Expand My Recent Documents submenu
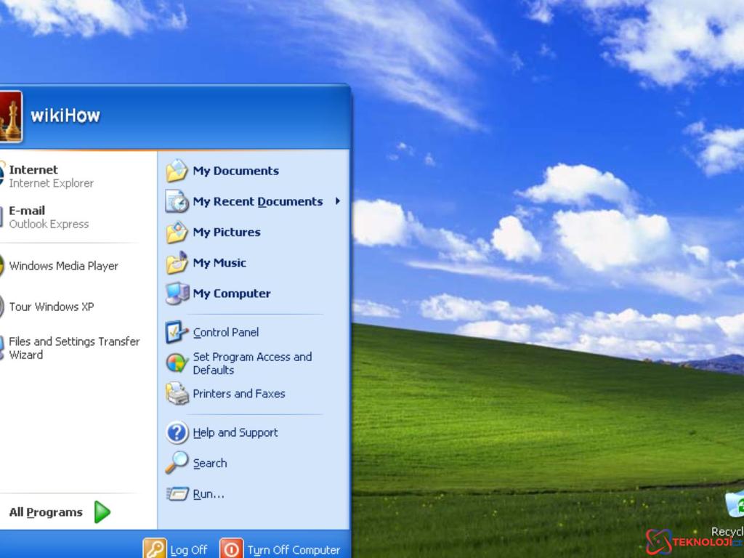 [258, 201]
